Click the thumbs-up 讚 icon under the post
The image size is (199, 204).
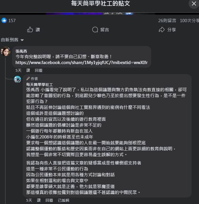30,30
